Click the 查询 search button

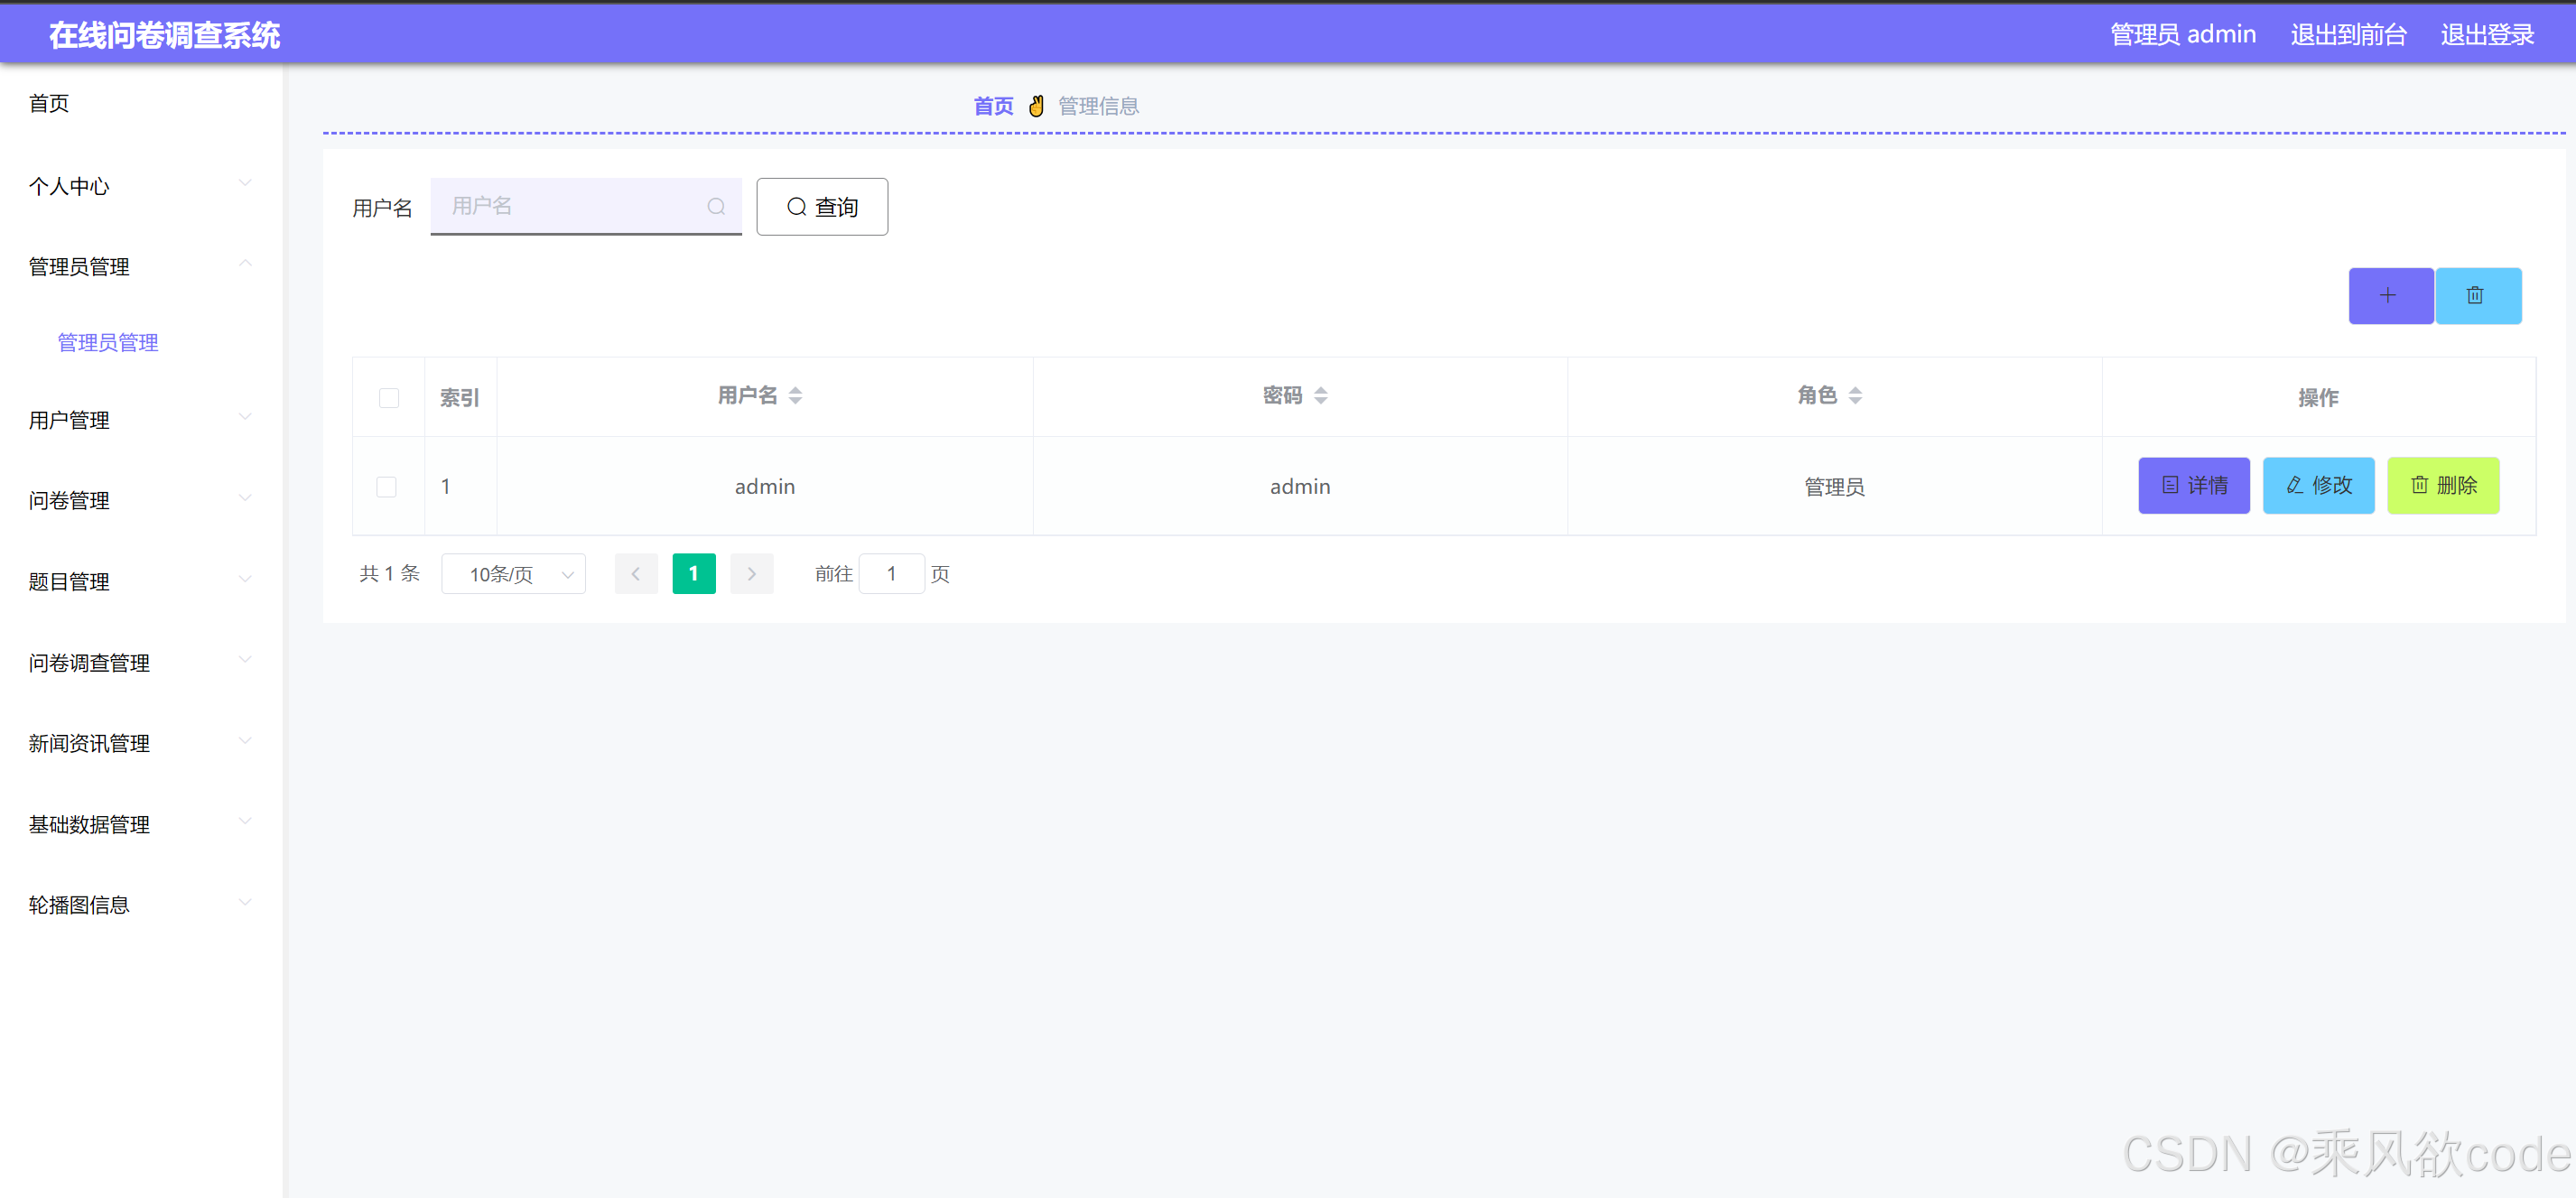tap(822, 206)
